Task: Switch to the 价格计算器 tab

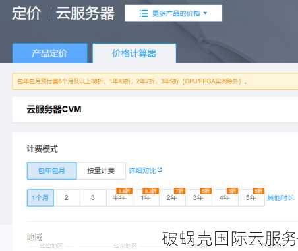Action: (x=134, y=54)
